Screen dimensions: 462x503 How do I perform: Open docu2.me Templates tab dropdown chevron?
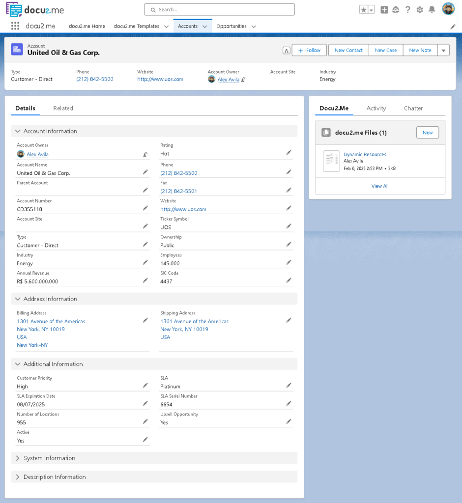(x=166, y=27)
